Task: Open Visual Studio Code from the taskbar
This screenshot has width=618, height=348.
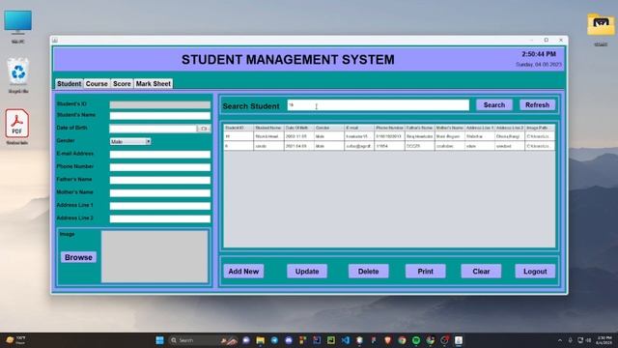Action: [x=346, y=340]
